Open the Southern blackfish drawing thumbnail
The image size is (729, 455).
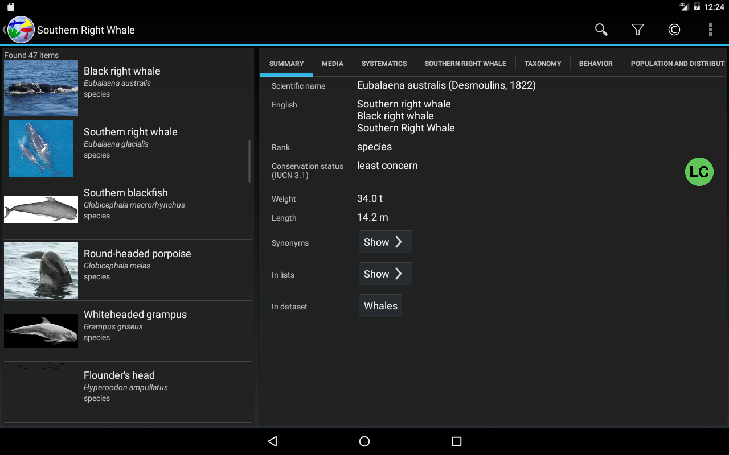coord(41,209)
